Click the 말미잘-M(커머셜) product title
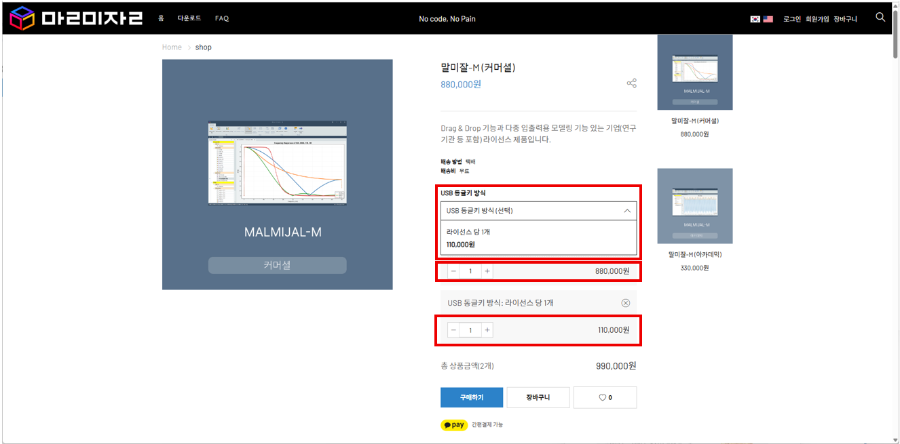The height and width of the screenshot is (444, 900). pyautogui.click(x=479, y=67)
